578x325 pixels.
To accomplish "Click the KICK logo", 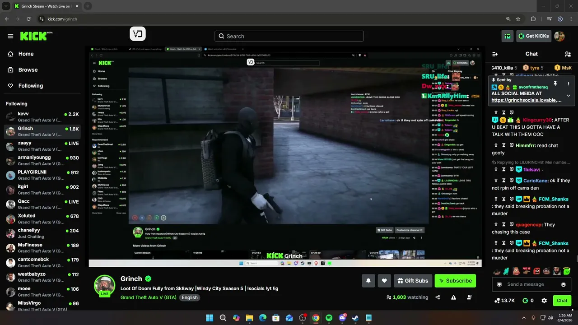I will [36, 36].
